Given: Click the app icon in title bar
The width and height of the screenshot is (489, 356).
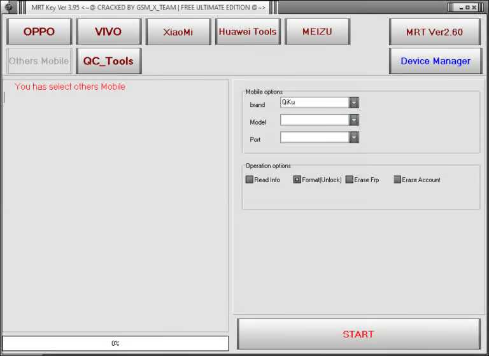Looking at the screenshot, I should (x=8, y=7).
